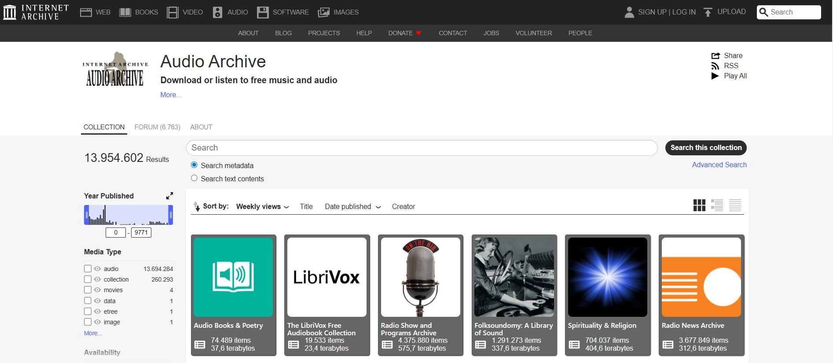The width and height of the screenshot is (833, 363).
Task: Switch to compact list view
Action: [x=735, y=205]
